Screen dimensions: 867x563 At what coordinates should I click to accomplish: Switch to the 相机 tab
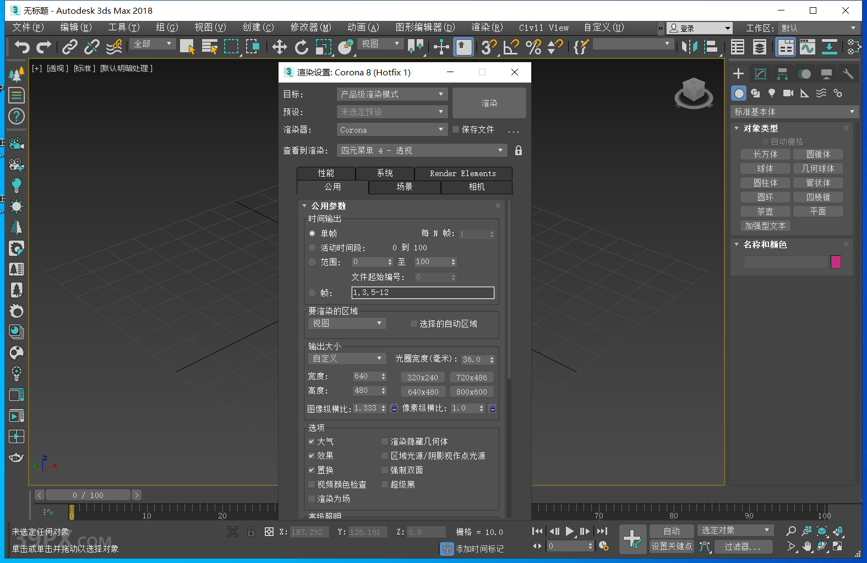(476, 187)
